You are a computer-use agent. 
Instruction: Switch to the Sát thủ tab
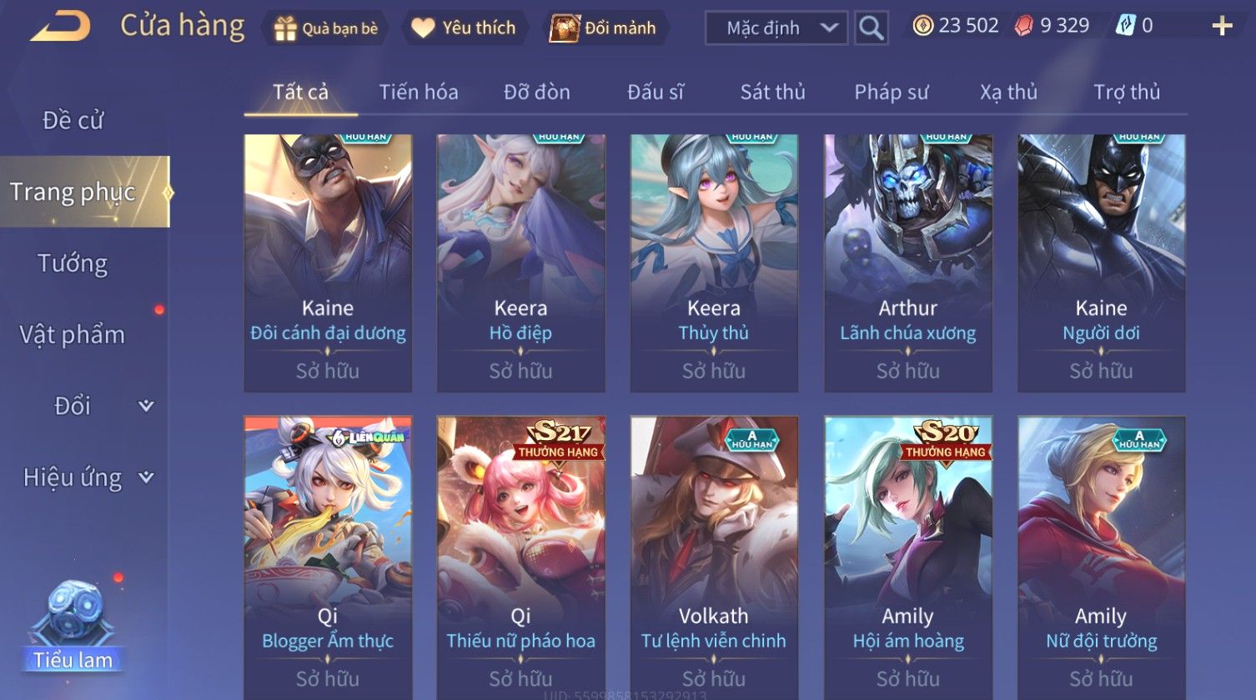click(x=772, y=92)
